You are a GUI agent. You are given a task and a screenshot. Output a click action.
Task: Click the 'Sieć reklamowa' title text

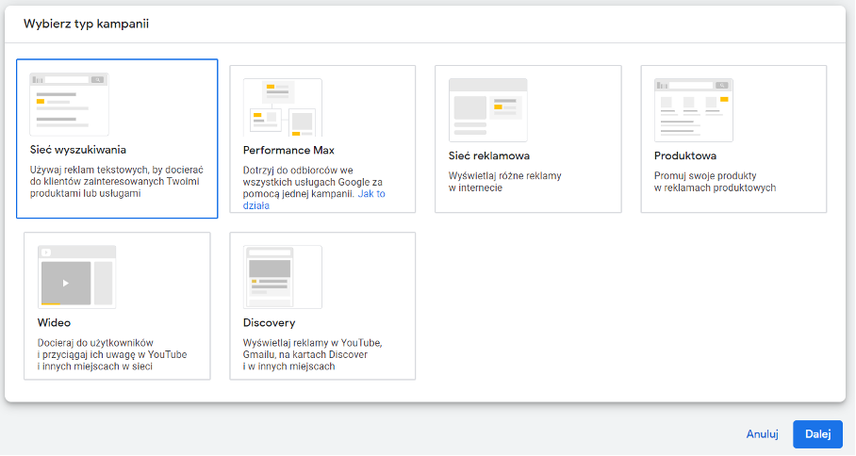(x=489, y=155)
